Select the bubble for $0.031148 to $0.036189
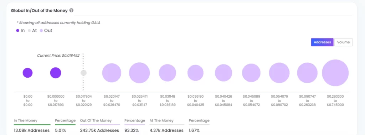 pyautogui.click(x=168, y=73)
